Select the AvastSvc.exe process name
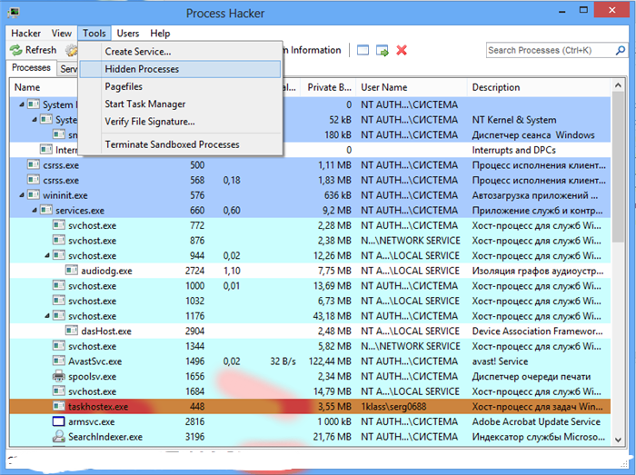Image resolution: width=636 pixels, height=475 pixels. (x=94, y=361)
